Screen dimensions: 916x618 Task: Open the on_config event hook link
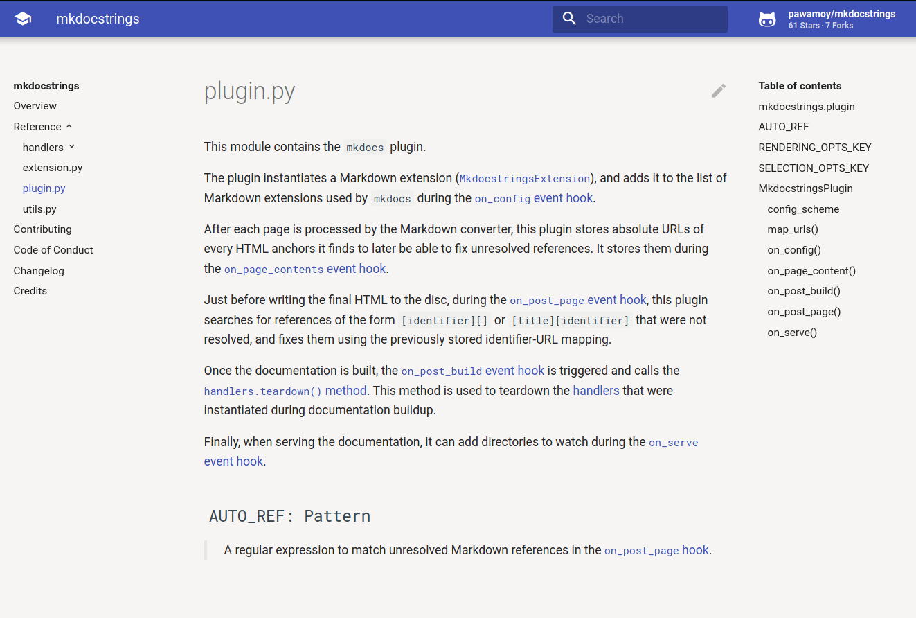534,198
